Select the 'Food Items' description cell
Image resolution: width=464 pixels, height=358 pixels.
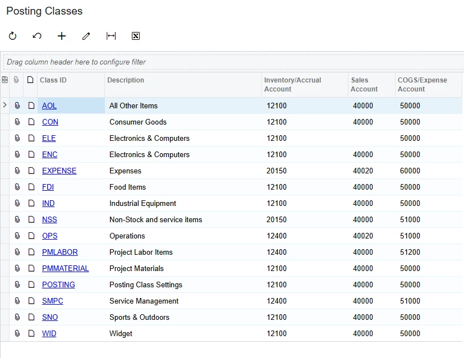(x=183, y=187)
